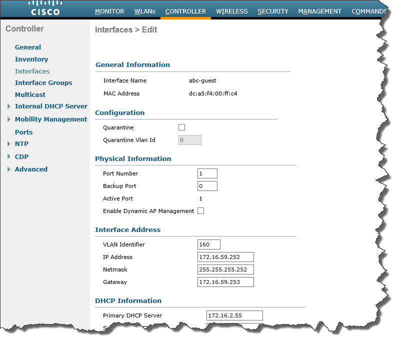
Task: Open the Inventory page
Action: 31,59
